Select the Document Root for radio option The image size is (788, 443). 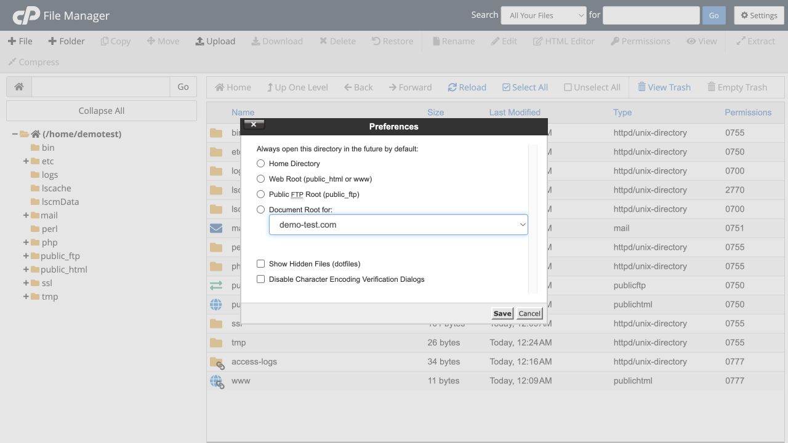(x=261, y=210)
